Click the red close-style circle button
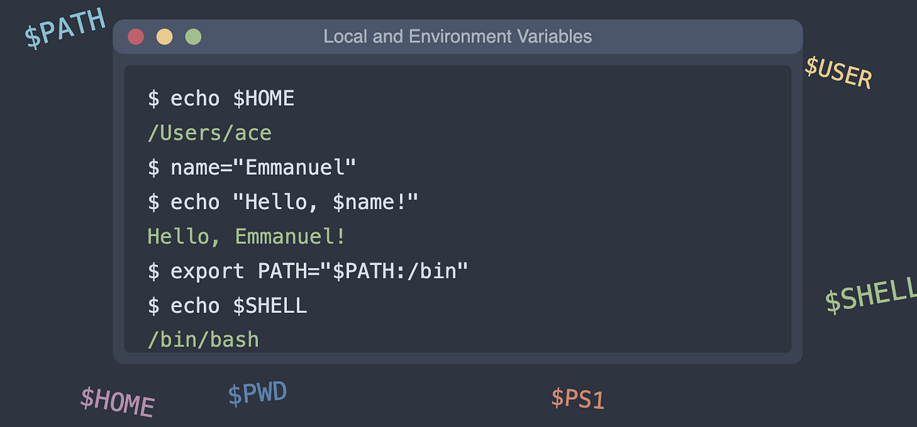 (136, 36)
